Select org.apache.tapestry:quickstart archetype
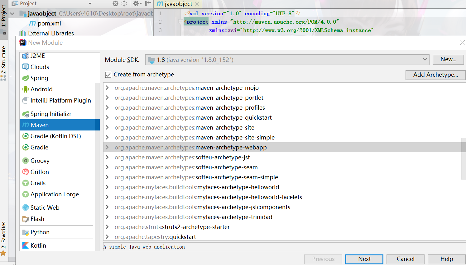 (x=282, y=237)
